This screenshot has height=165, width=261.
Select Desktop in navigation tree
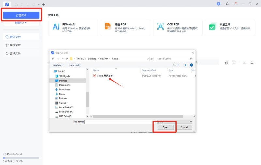68,81
